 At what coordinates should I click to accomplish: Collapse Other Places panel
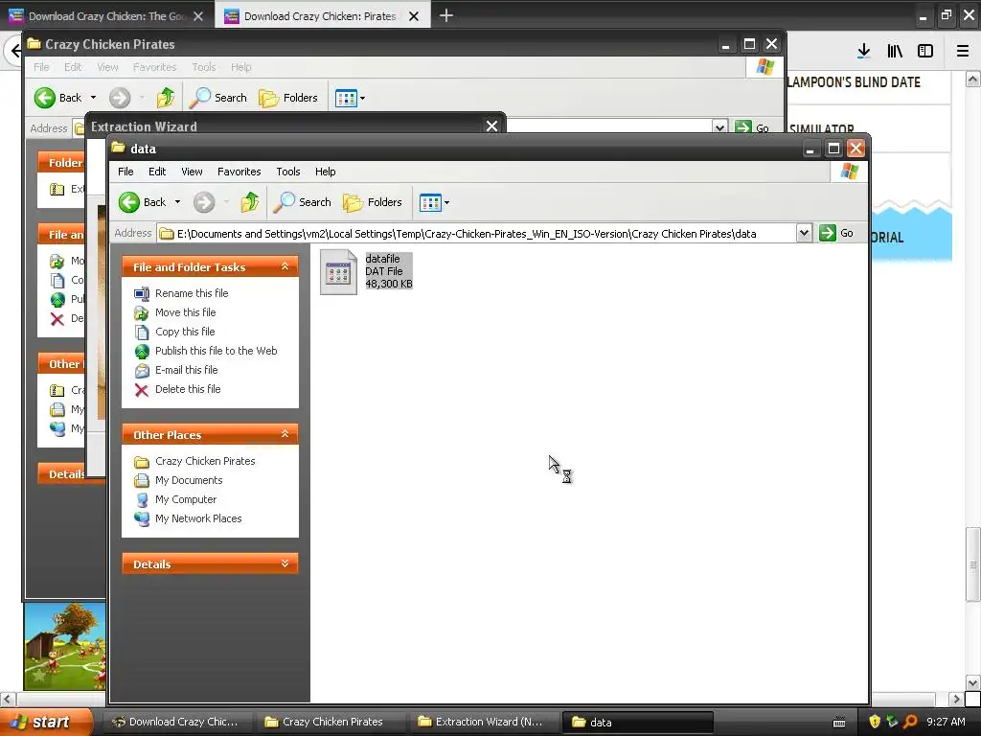click(x=285, y=434)
